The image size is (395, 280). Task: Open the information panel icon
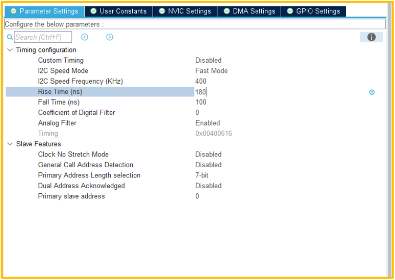point(372,37)
